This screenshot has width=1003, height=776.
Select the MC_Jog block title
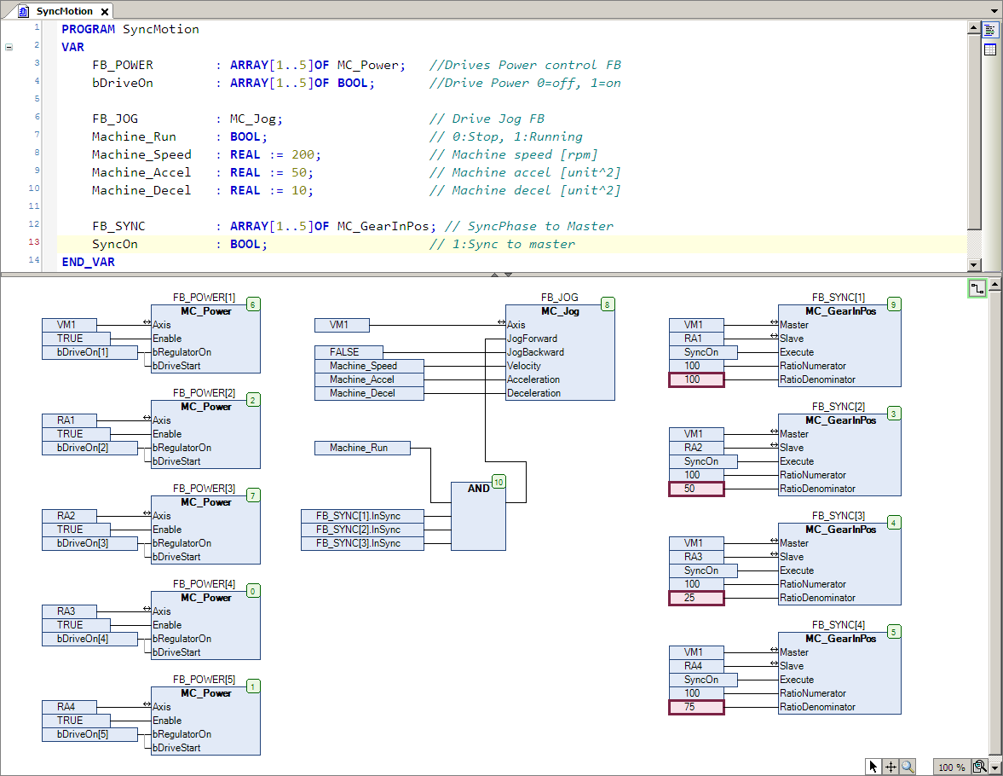(x=560, y=311)
